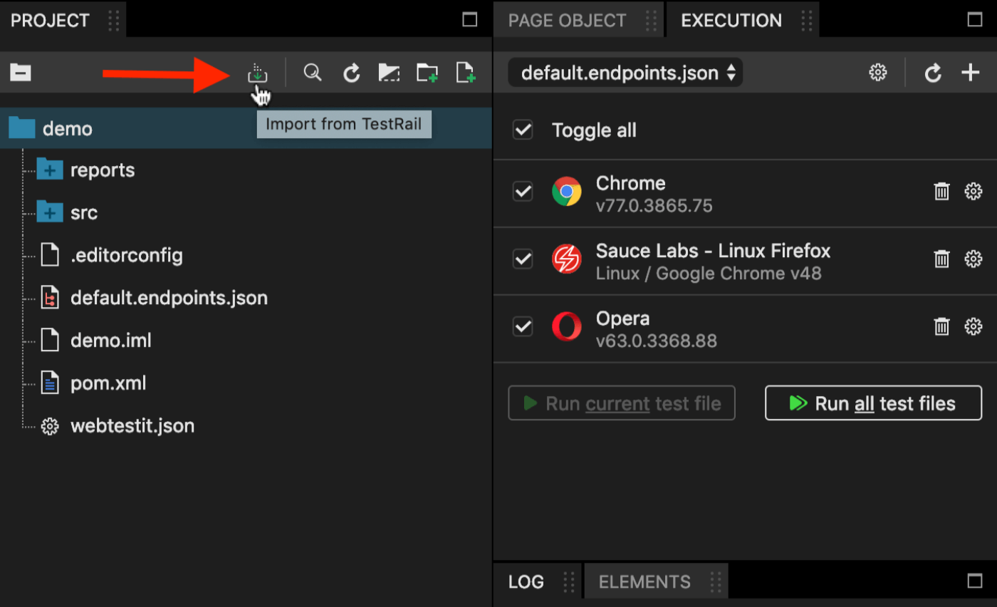Uncheck the Chrome endpoint checkbox

[523, 192]
